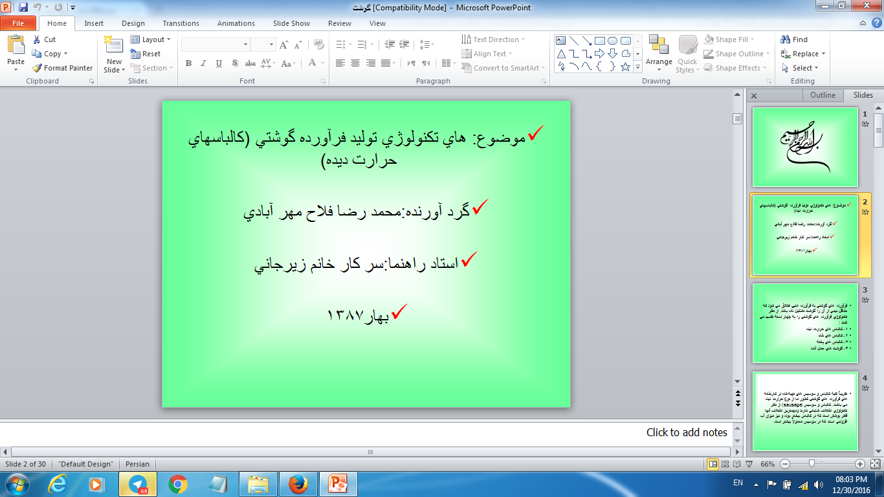This screenshot has width=884, height=497.
Task: Click the Save icon in title bar
Action: [x=23, y=7]
